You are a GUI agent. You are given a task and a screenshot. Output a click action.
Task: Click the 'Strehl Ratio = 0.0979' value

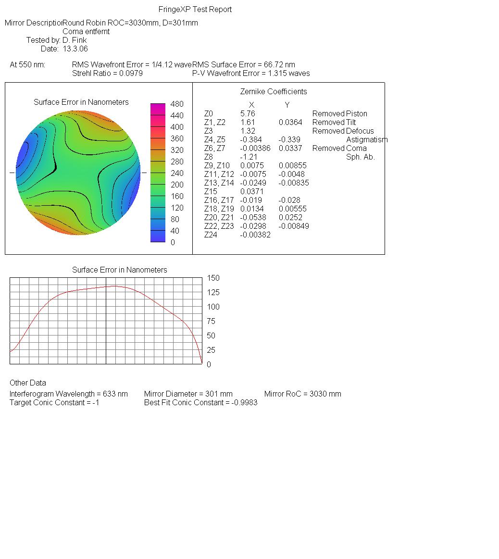(107, 74)
